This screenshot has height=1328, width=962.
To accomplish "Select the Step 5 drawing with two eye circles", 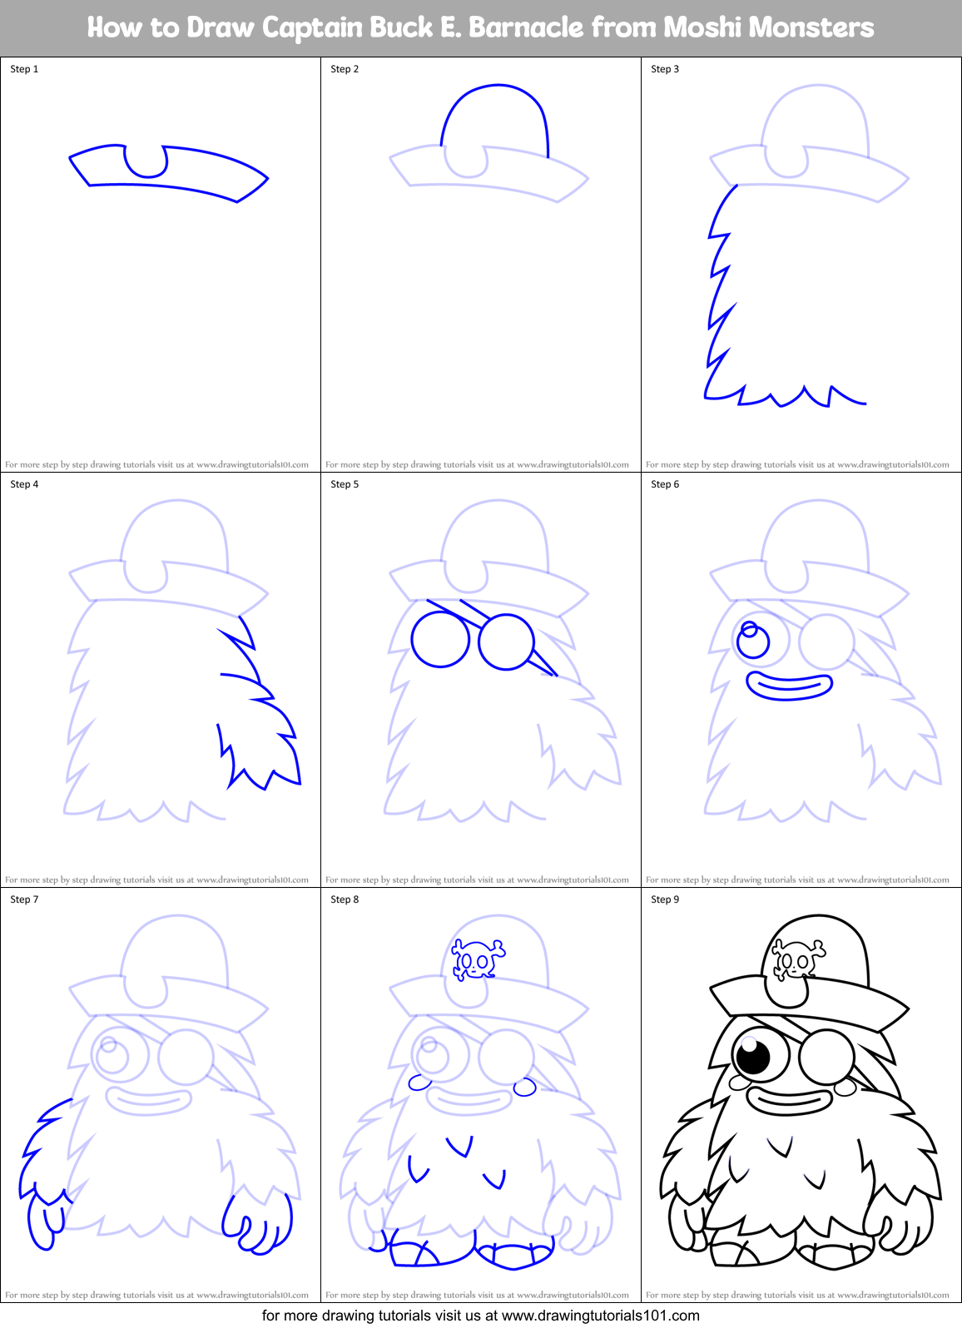I will [x=503, y=661].
